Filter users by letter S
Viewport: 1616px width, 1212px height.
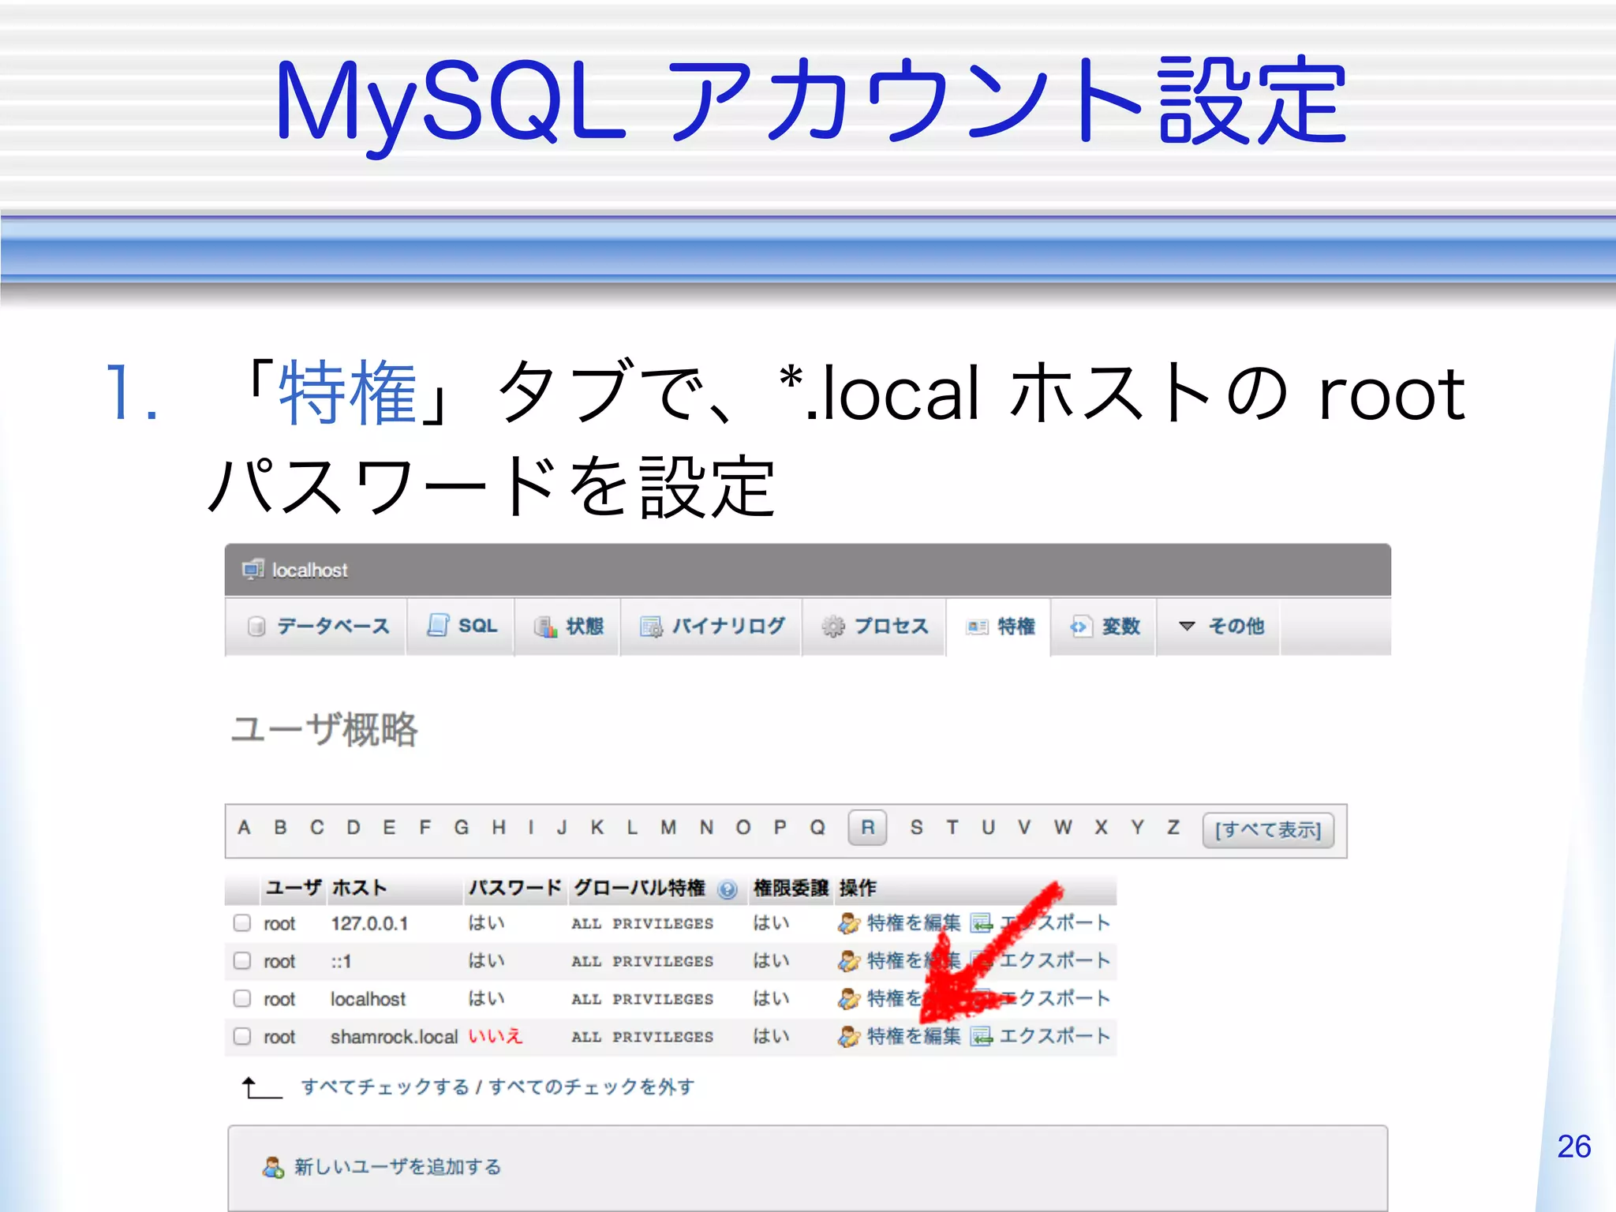[916, 828]
